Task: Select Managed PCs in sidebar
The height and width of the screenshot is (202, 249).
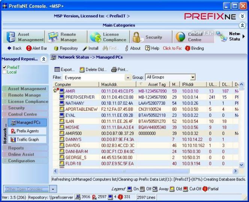Action: 27,122
